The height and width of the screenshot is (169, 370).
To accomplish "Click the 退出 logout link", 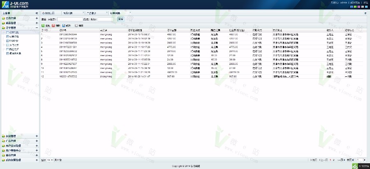I will 366,2.
